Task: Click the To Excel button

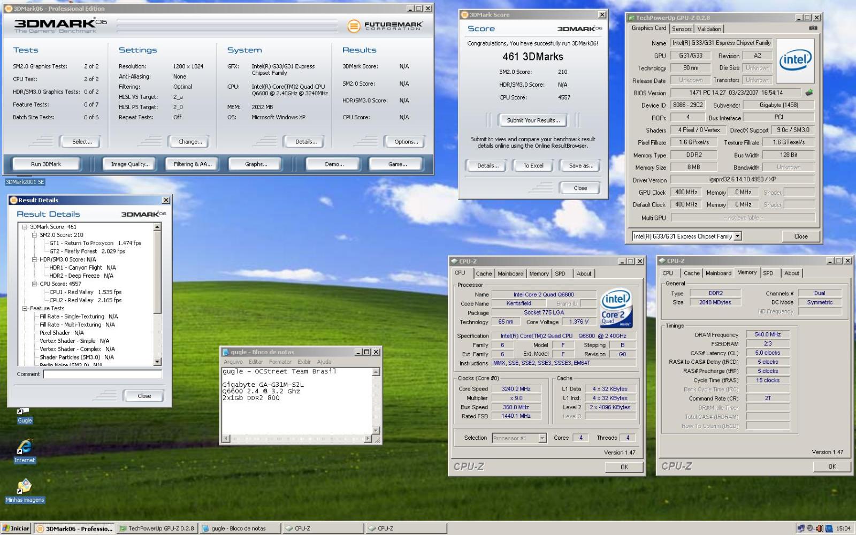Action: (533, 166)
